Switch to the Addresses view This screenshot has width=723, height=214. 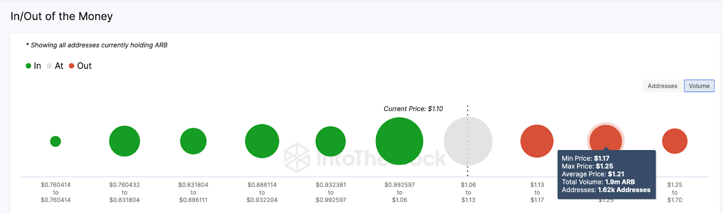point(662,86)
